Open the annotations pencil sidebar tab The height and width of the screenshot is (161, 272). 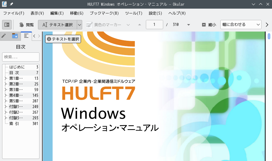coord(4,36)
